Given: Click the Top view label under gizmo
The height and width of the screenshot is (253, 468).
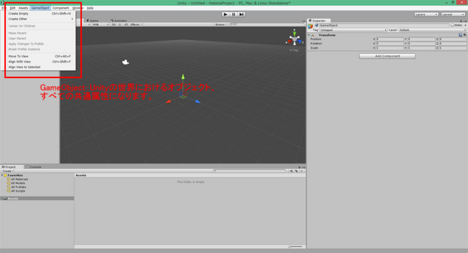Looking at the screenshot, I should [x=294, y=50].
